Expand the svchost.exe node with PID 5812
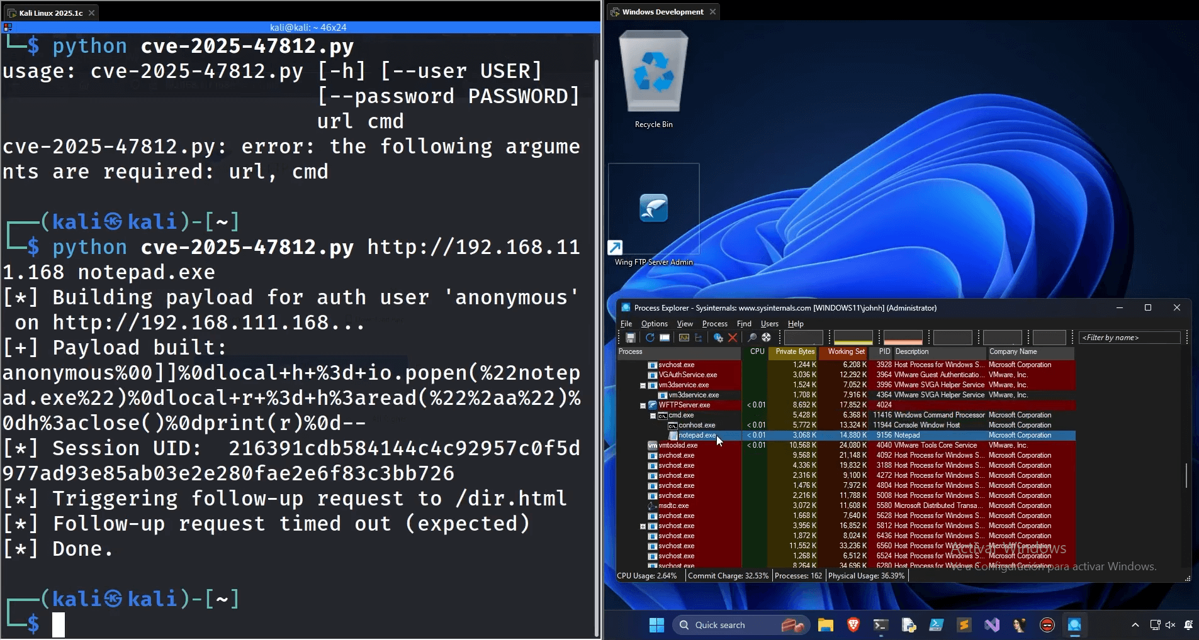 [x=643, y=526]
